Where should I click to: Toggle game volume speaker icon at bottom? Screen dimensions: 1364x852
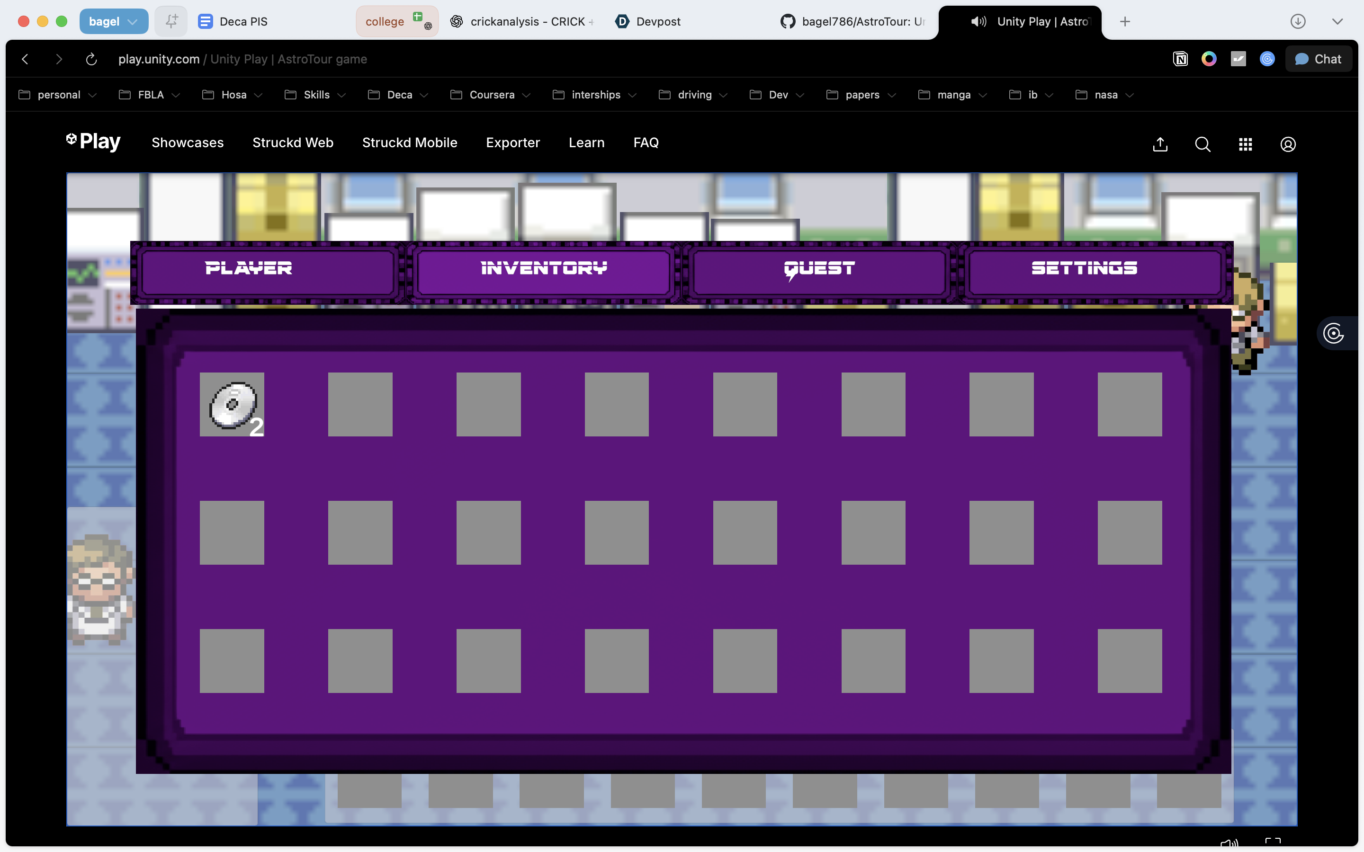point(1229,843)
